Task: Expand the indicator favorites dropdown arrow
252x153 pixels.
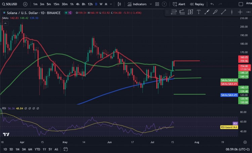Action: click(151, 4)
